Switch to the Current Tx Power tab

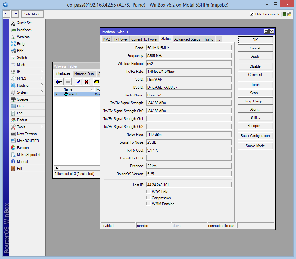tap(144, 39)
